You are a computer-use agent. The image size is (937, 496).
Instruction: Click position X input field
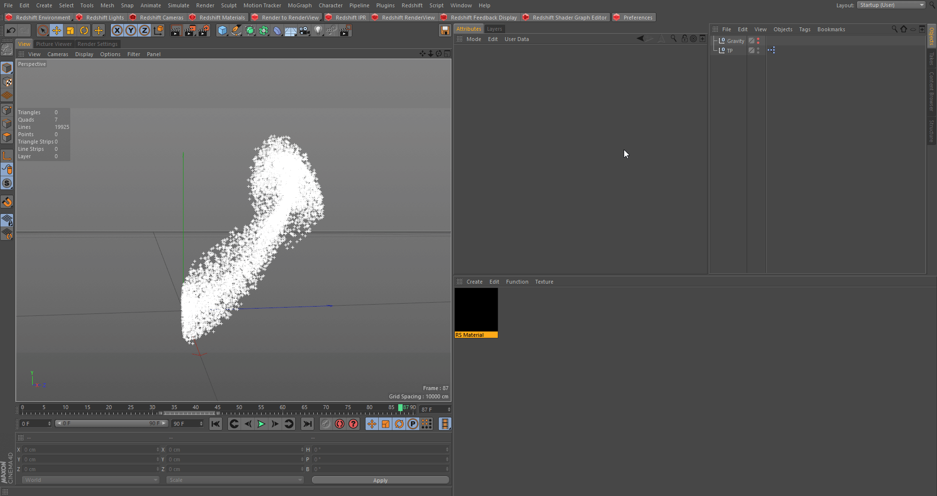[x=91, y=450]
